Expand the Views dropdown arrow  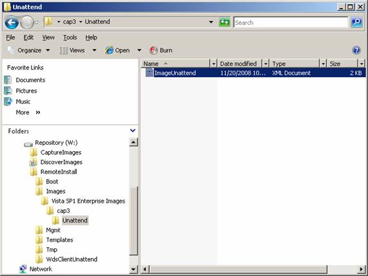pyautogui.click(x=94, y=50)
